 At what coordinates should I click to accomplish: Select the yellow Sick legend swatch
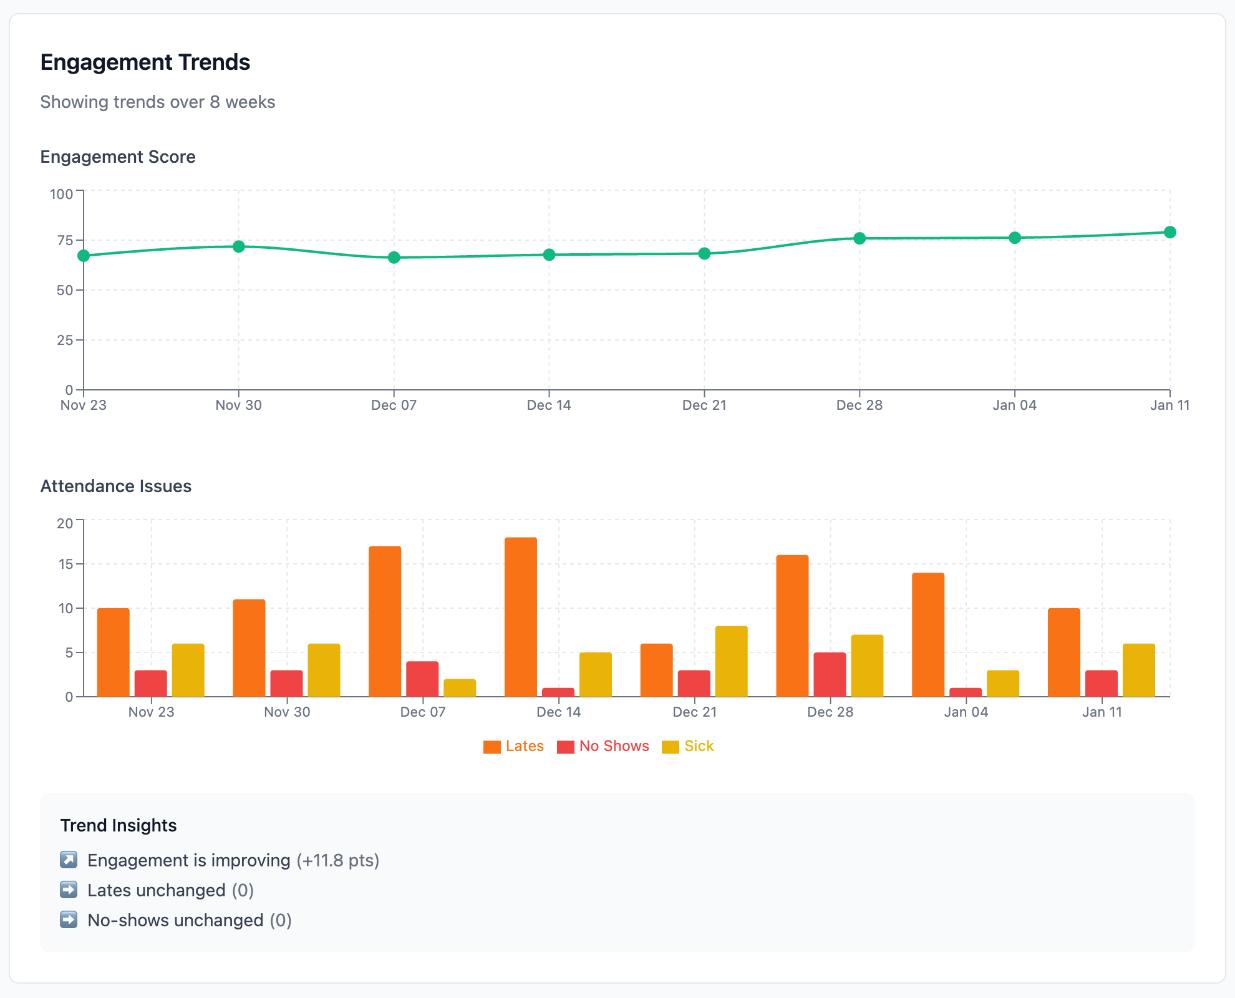(x=669, y=746)
